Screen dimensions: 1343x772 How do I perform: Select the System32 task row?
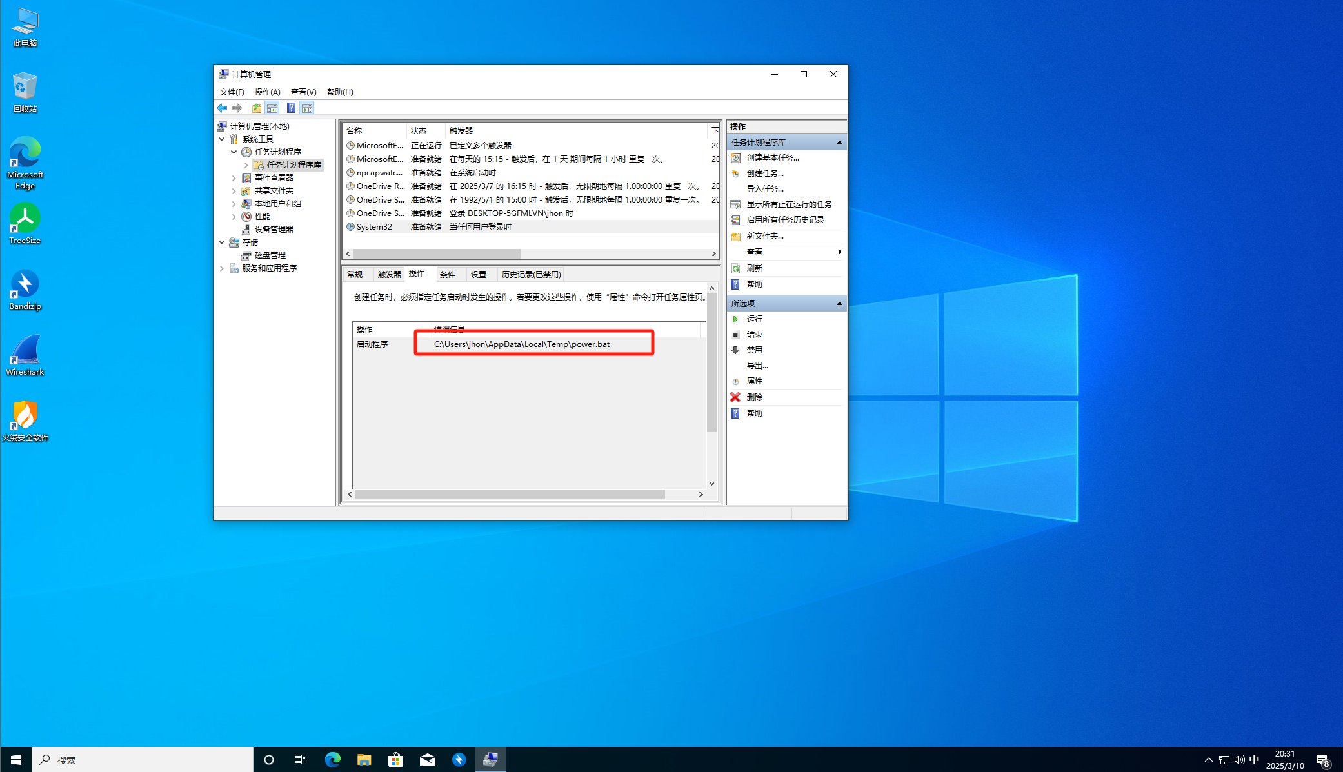pyautogui.click(x=374, y=227)
